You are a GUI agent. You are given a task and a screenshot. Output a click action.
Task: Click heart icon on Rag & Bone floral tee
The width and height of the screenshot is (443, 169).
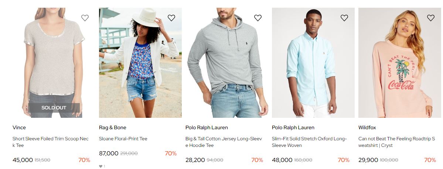[171, 18]
